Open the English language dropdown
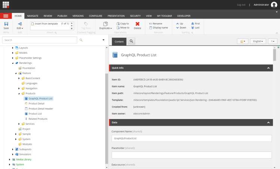280x169 pixels. coord(258,41)
